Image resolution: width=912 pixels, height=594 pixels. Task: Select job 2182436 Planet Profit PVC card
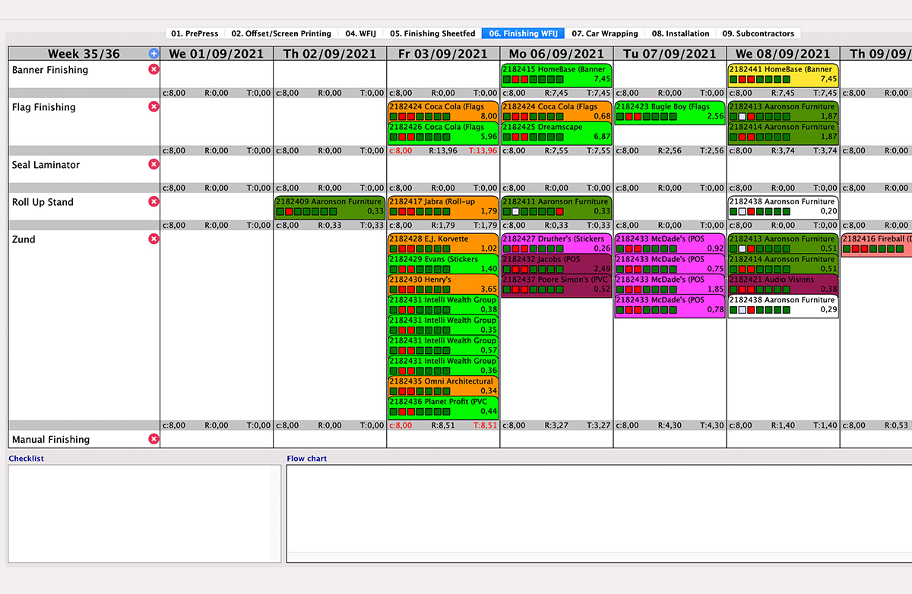click(x=443, y=406)
